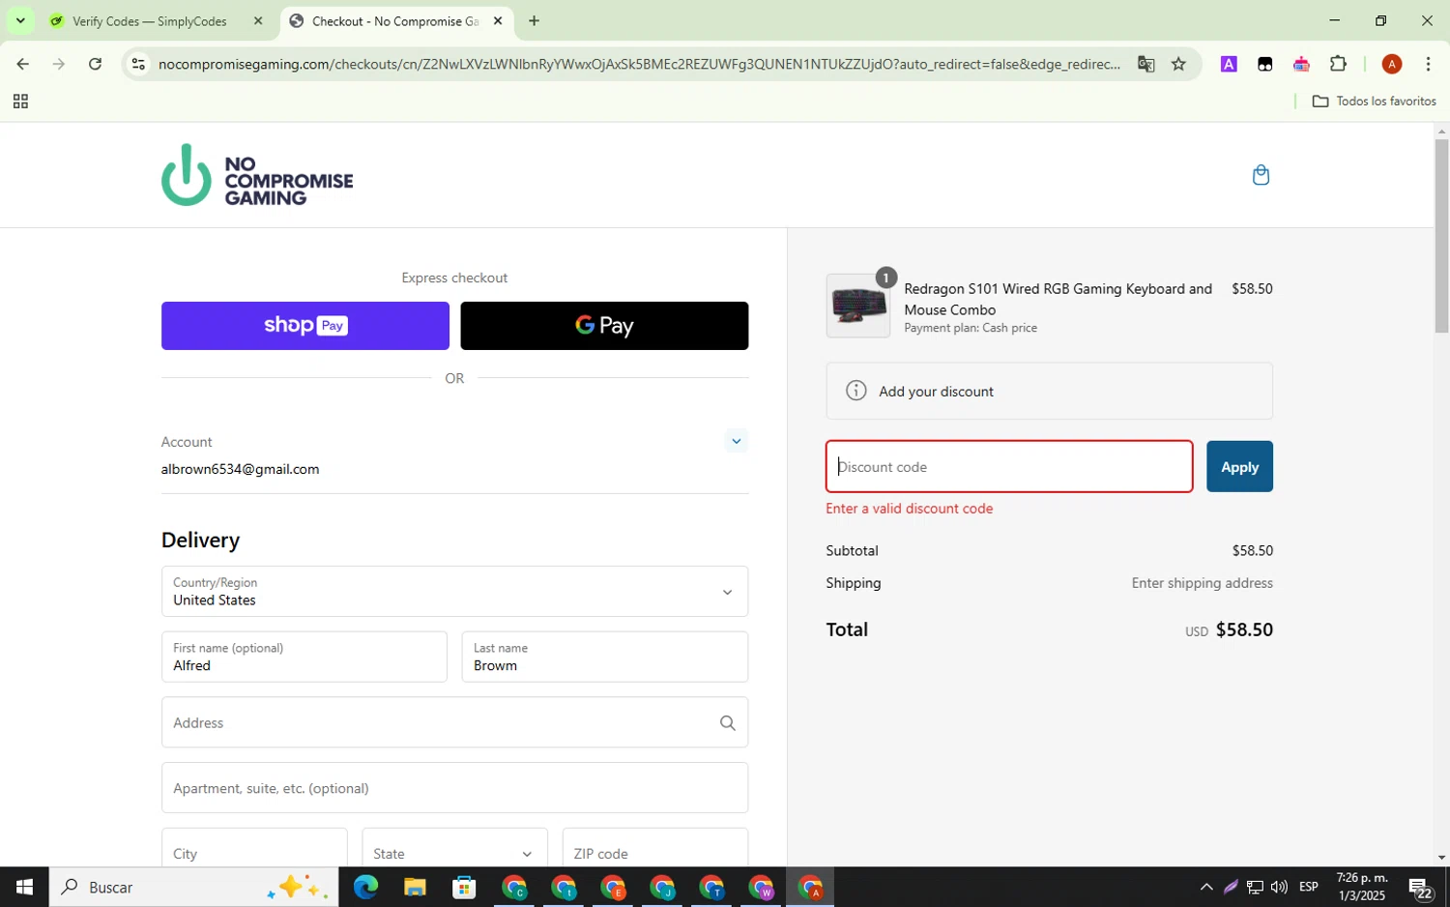
Task: Open the Extensions puzzle icon
Action: pos(1338,64)
